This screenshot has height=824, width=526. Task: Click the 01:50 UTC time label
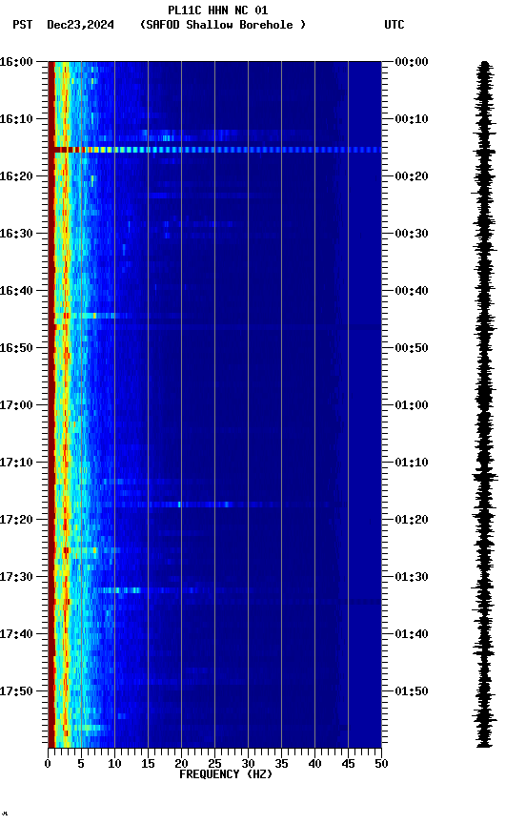point(412,691)
